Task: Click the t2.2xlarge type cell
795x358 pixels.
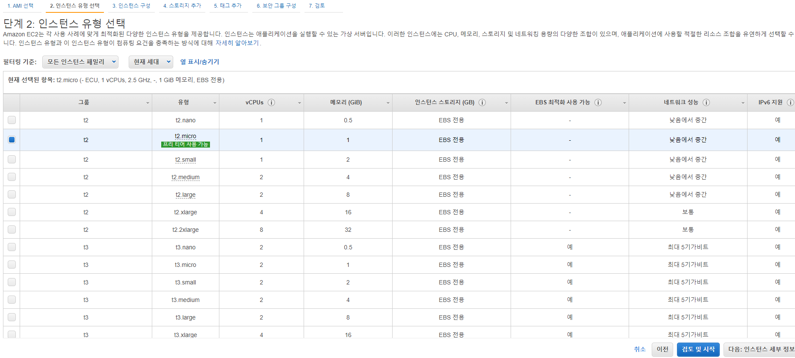Action: click(x=186, y=230)
